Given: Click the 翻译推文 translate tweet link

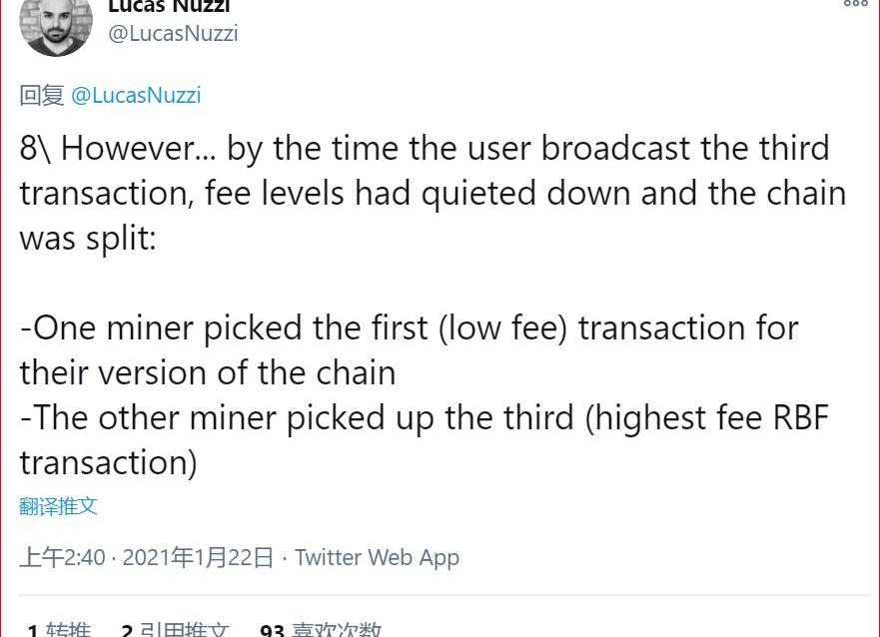Looking at the screenshot, I should coord(58,505).
